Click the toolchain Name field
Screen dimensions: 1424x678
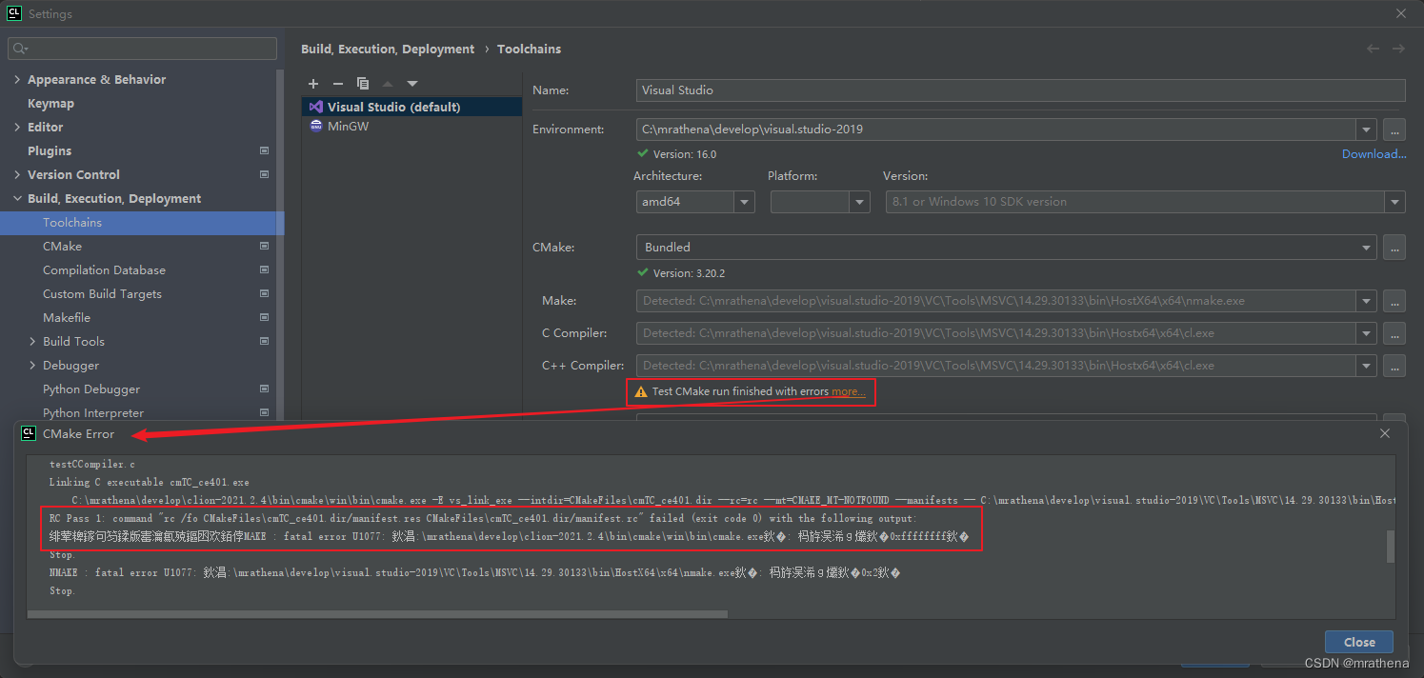click(x=1021, y=90)
